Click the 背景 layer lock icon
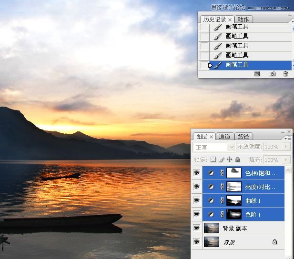Screen dimensions: 294x259 tap(274, 242)
